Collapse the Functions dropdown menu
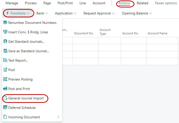 (x=18, y=13)
